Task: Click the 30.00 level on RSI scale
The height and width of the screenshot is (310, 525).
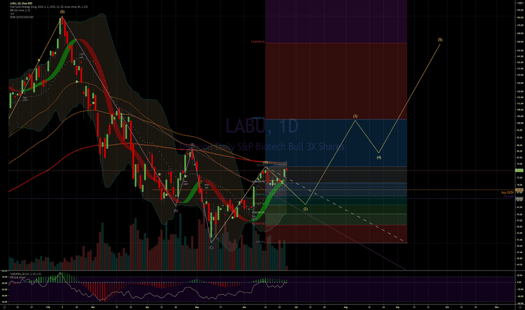Action: click(5, 302)
